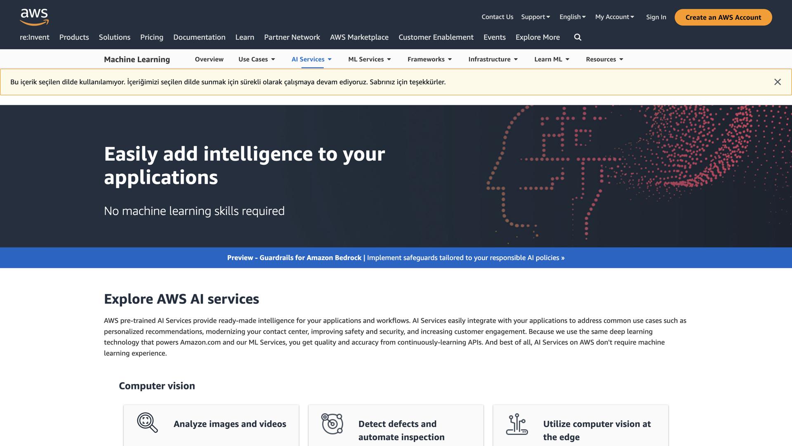
Task: Open the English language dropdown
Action: tap(572, 17)
